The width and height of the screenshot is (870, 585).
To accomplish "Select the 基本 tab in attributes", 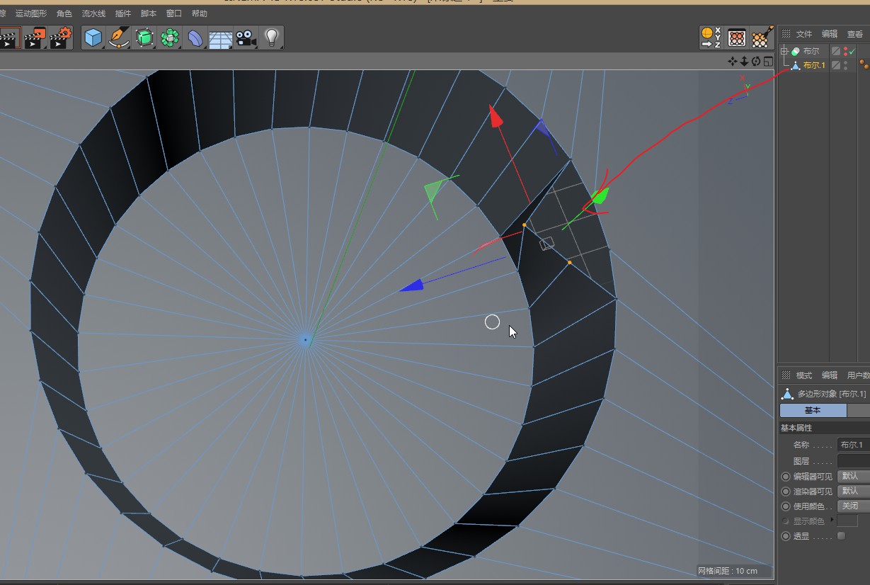I will pos(813,410).
